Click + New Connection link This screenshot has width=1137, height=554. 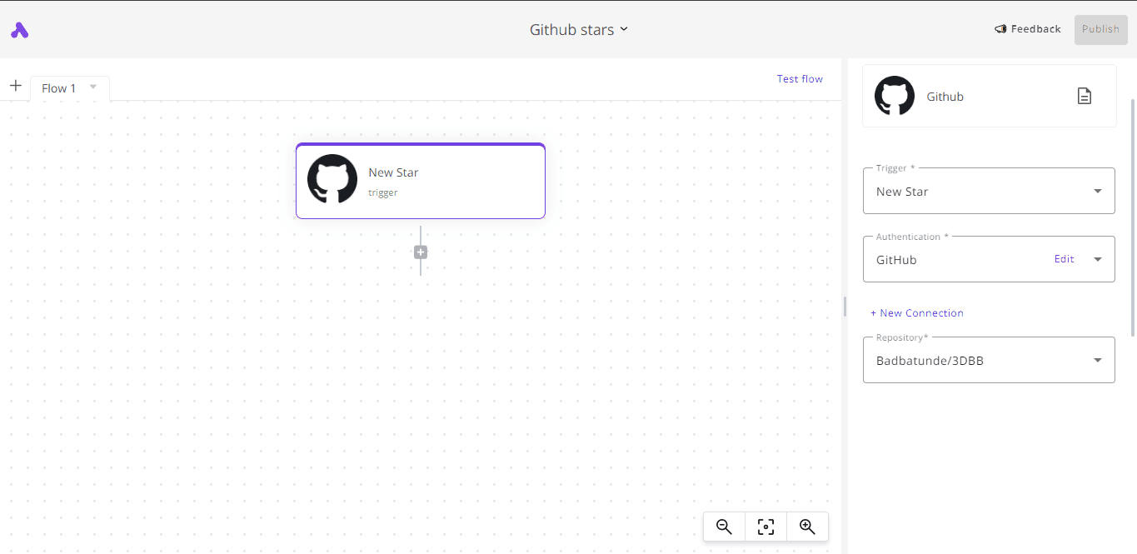(x=916, y=313)
